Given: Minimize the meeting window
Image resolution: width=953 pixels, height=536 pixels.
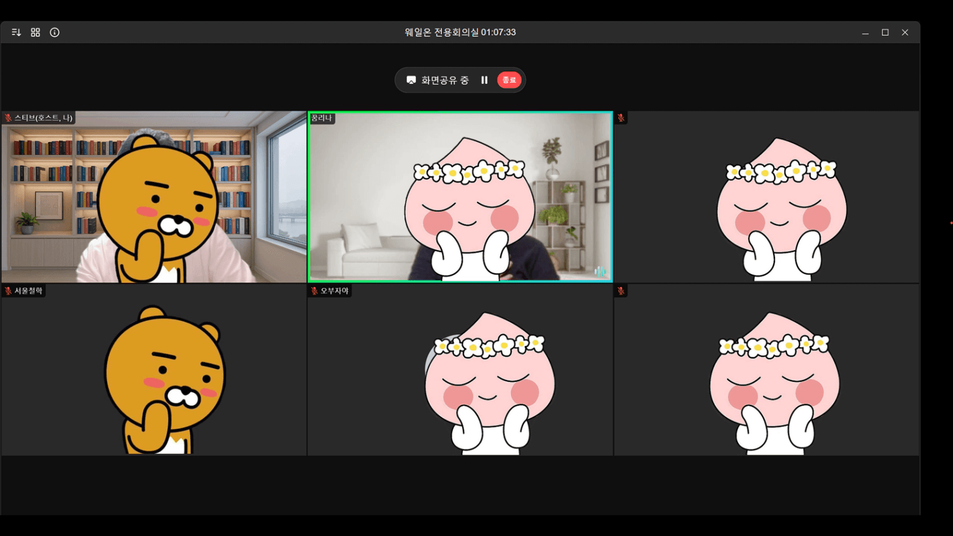Looking at the screenshot, I should click(865, 33).
